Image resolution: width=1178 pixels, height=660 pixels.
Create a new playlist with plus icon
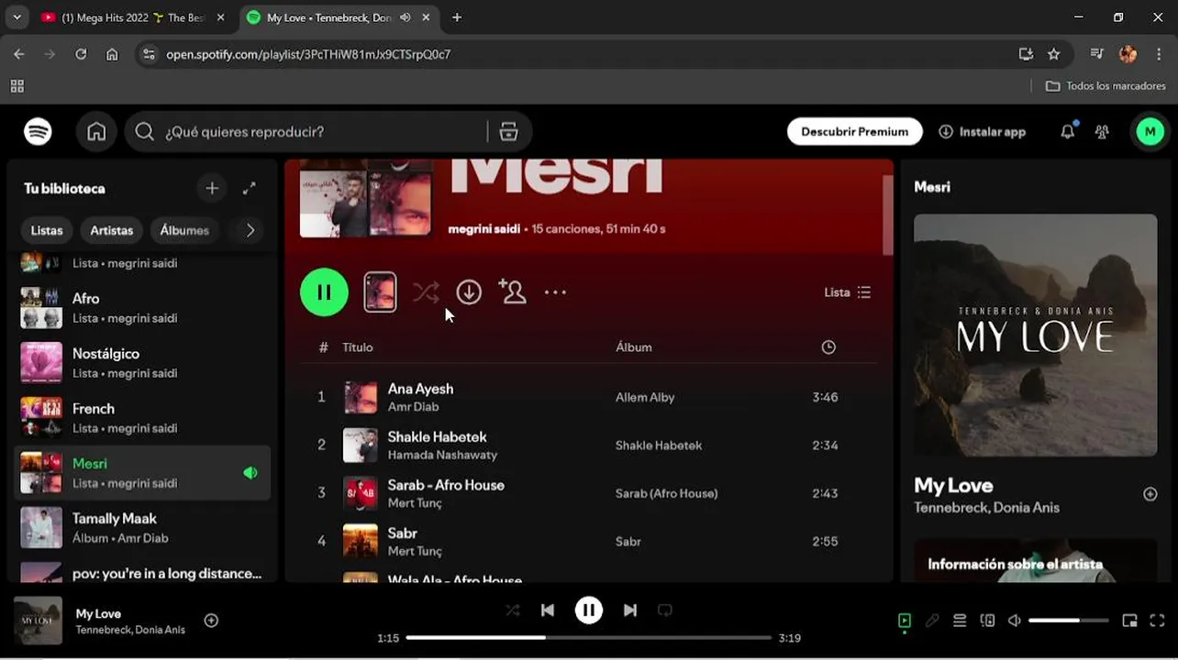(x=212, y=188)
